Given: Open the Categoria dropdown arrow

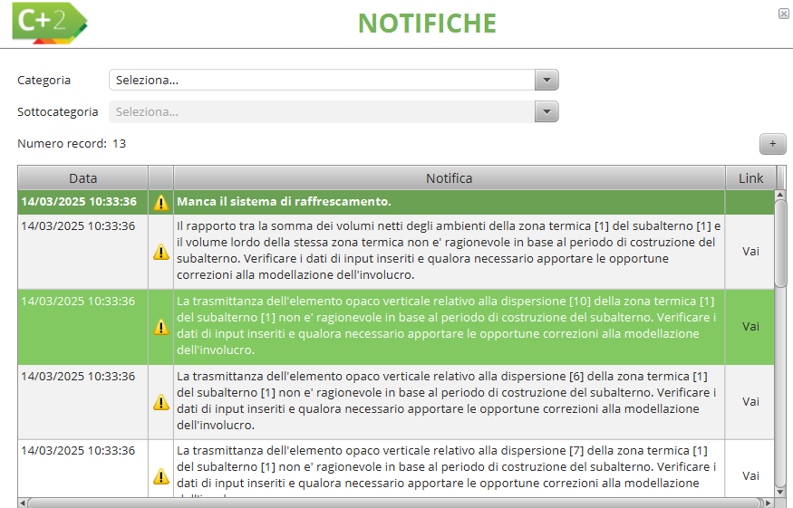Looking at the screenshot, I should 546,80.
